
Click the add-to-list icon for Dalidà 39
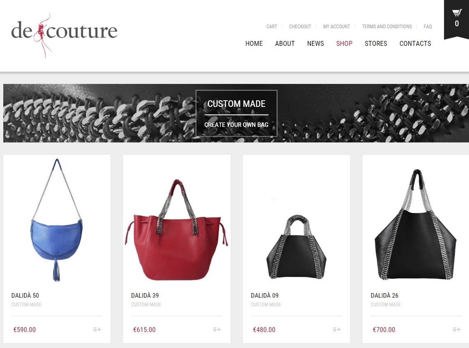[x=217, y=330]
